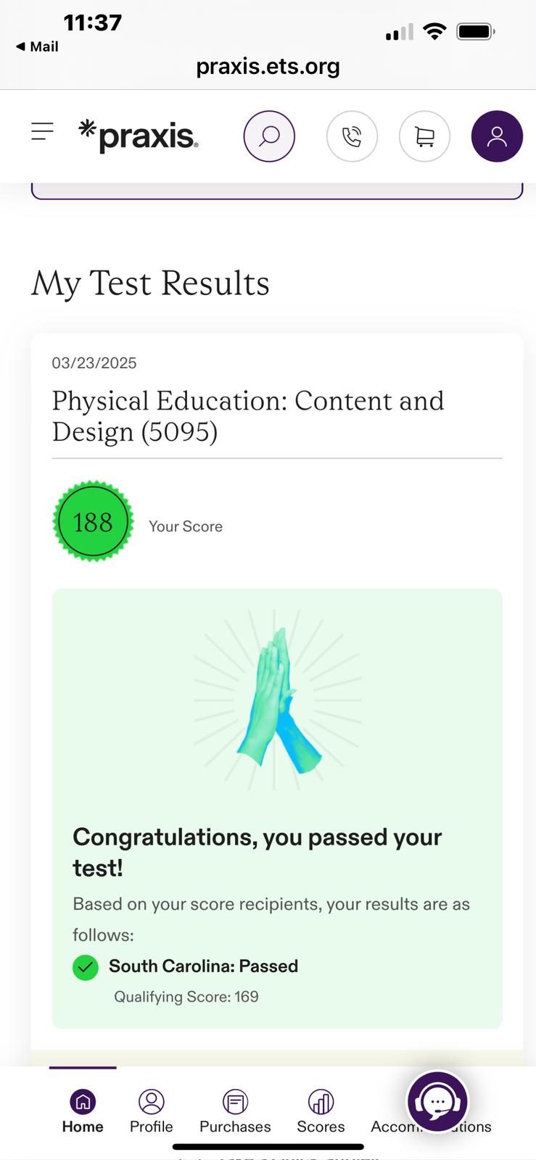Tap the praxis.ets.org address bar
Image resolution: width=536 pixels, height=1160 pixels.
268,67
